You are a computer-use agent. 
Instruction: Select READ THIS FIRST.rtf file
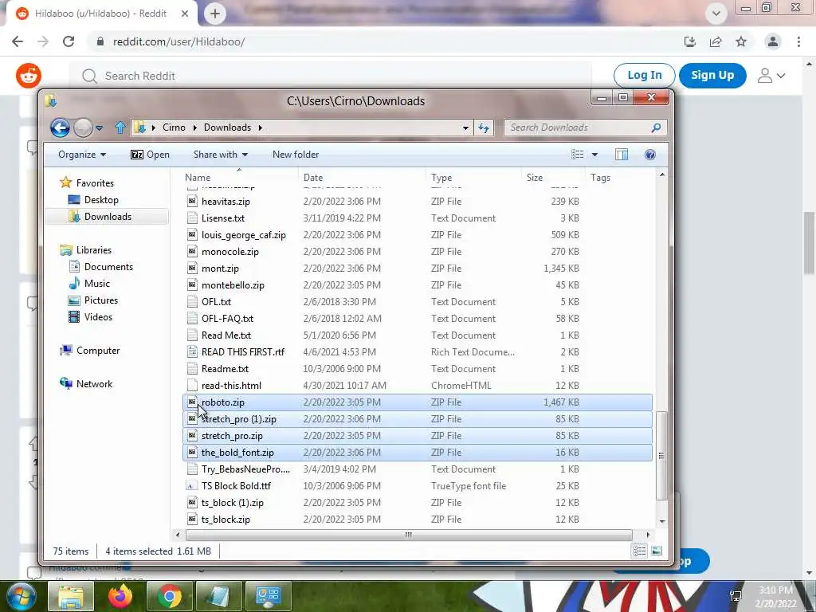coord(418,352)
